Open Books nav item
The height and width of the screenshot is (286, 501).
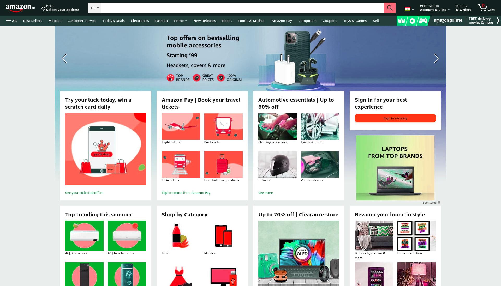(227, 21)
